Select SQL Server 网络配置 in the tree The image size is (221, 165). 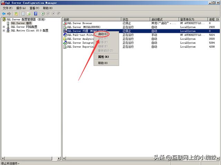[x=24, y=27]
